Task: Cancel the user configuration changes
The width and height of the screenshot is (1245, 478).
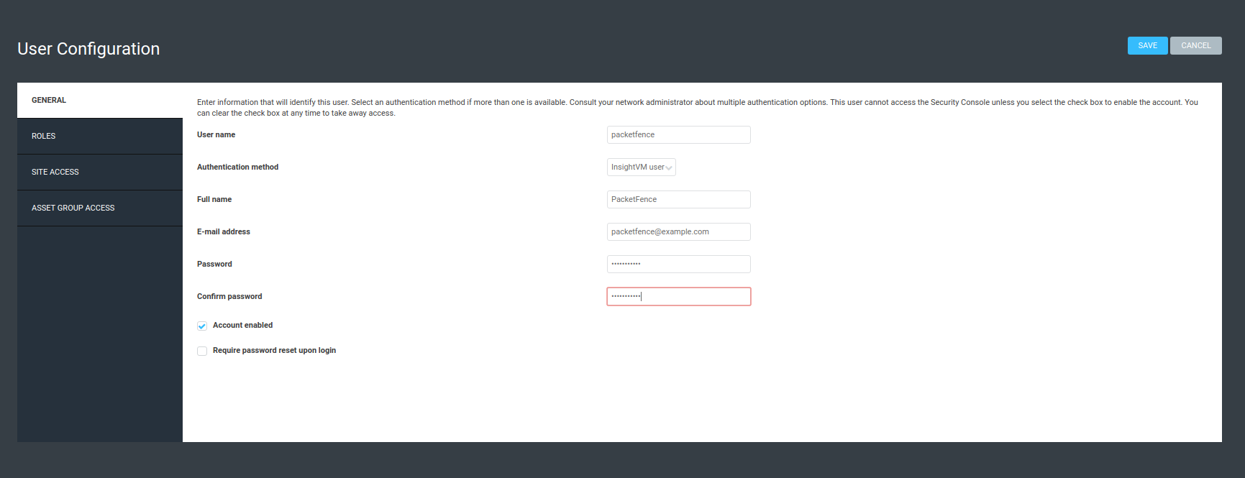Action: point(1195,45)
